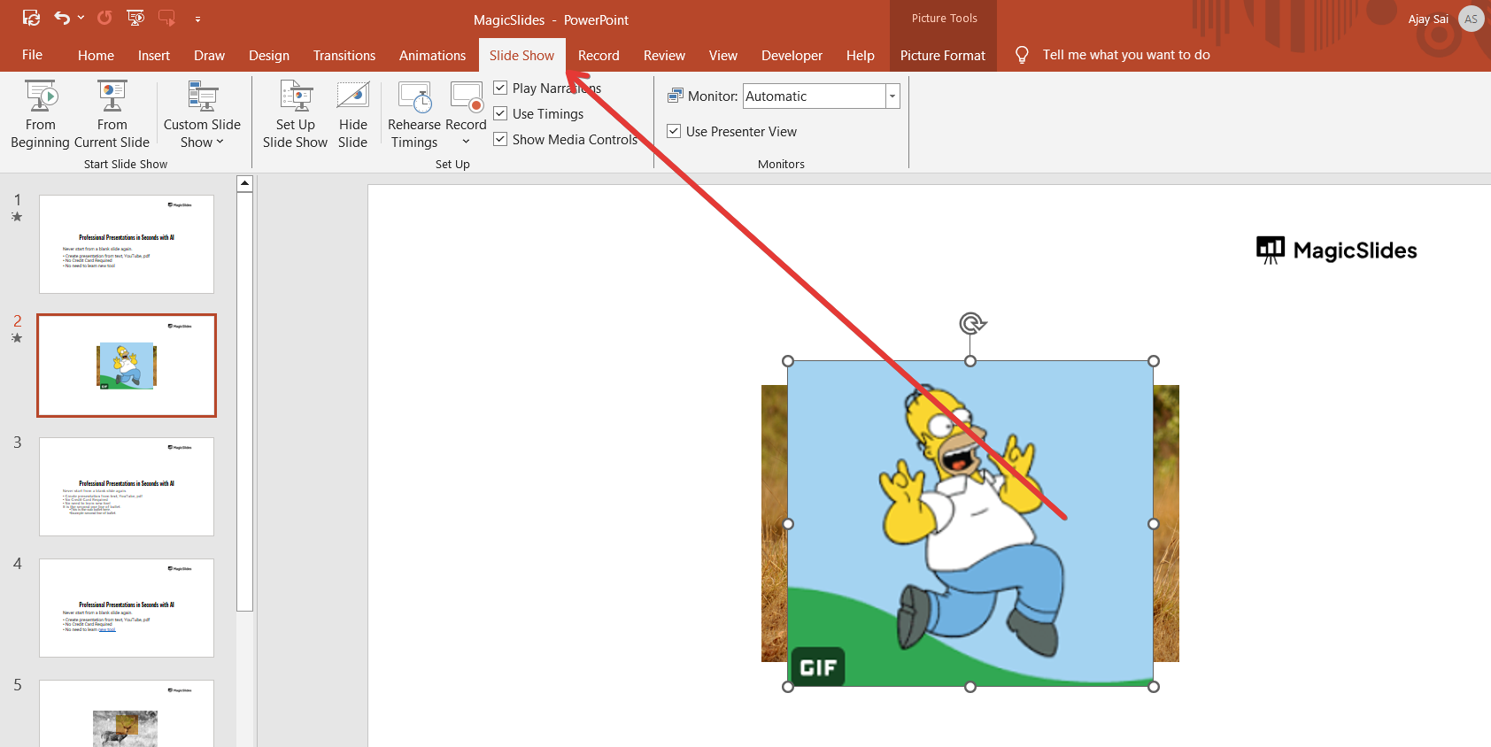Open the Draw tab
Screen dimensions: 1491x747
click(210, 55)
